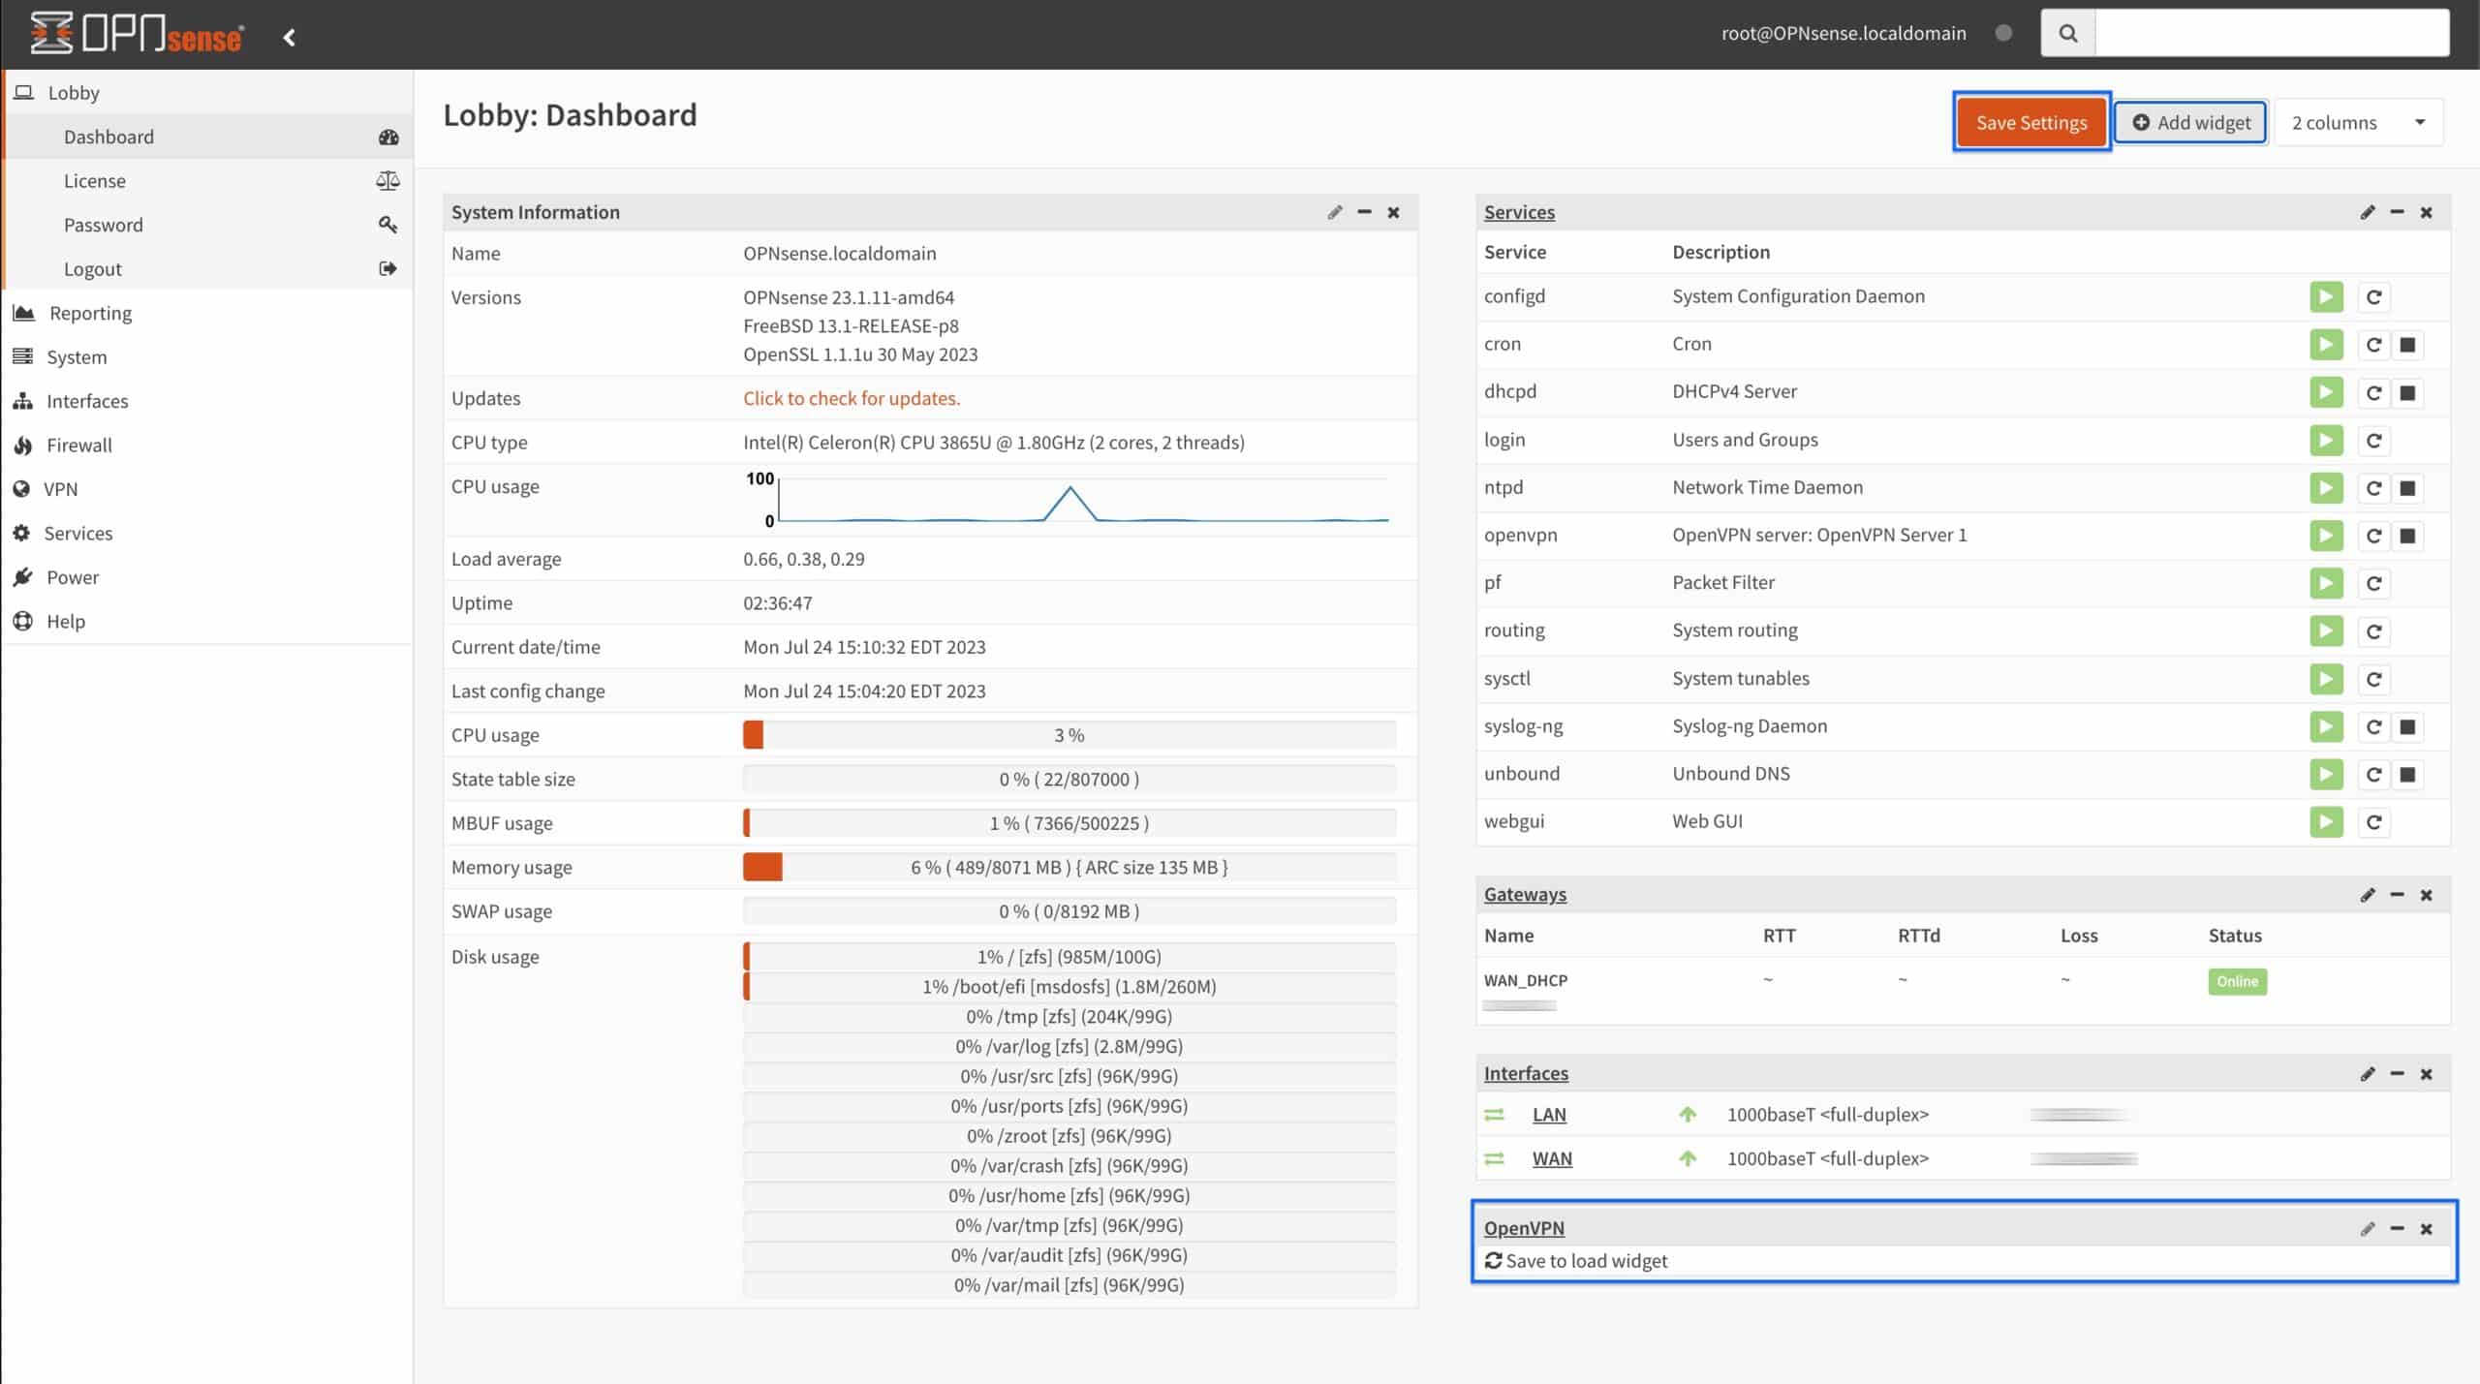Edit the System Information widget
Image resolution: width=2480 pixels, height=1384 pixels.
click(1334, 212)
